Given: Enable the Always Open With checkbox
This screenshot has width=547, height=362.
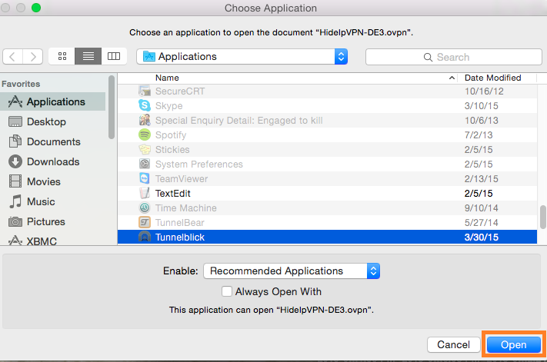Looking at the screenshot, I should 227,291.
